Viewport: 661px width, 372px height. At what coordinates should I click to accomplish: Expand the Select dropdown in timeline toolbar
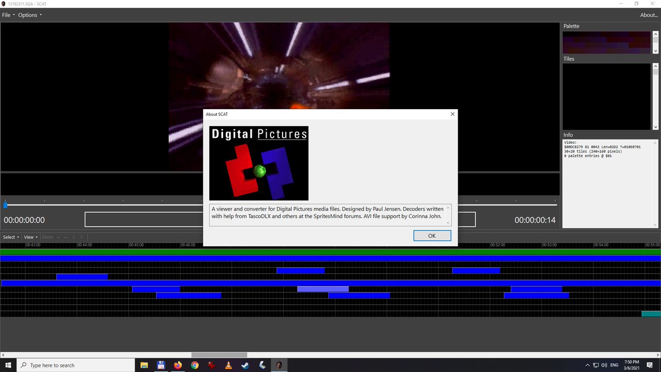coord(11,237)
